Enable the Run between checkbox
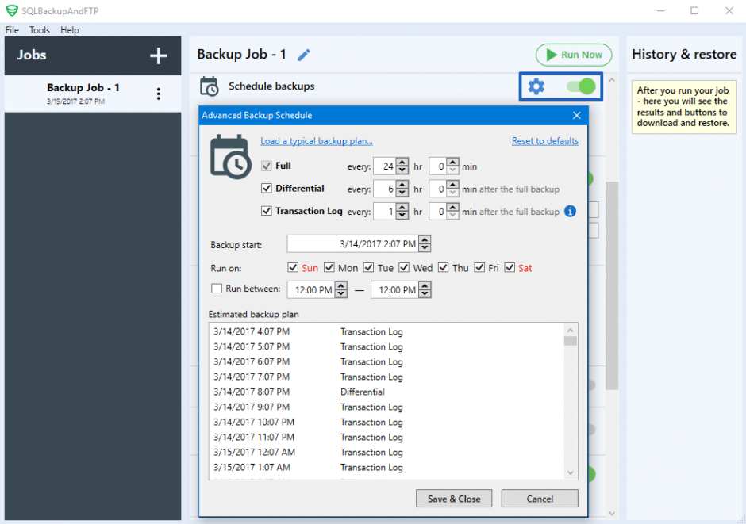The width and height of the screenshot is (746, 524). (x=217, y=289)
